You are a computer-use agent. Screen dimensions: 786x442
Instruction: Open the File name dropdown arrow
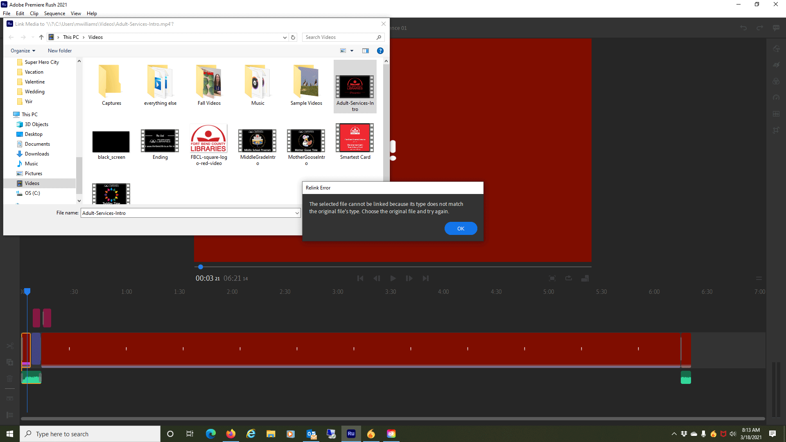point(297,213)
